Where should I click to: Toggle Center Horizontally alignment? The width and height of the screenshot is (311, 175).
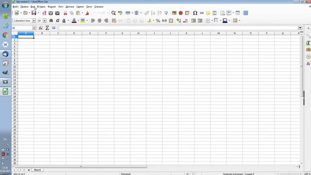[99, 20]
